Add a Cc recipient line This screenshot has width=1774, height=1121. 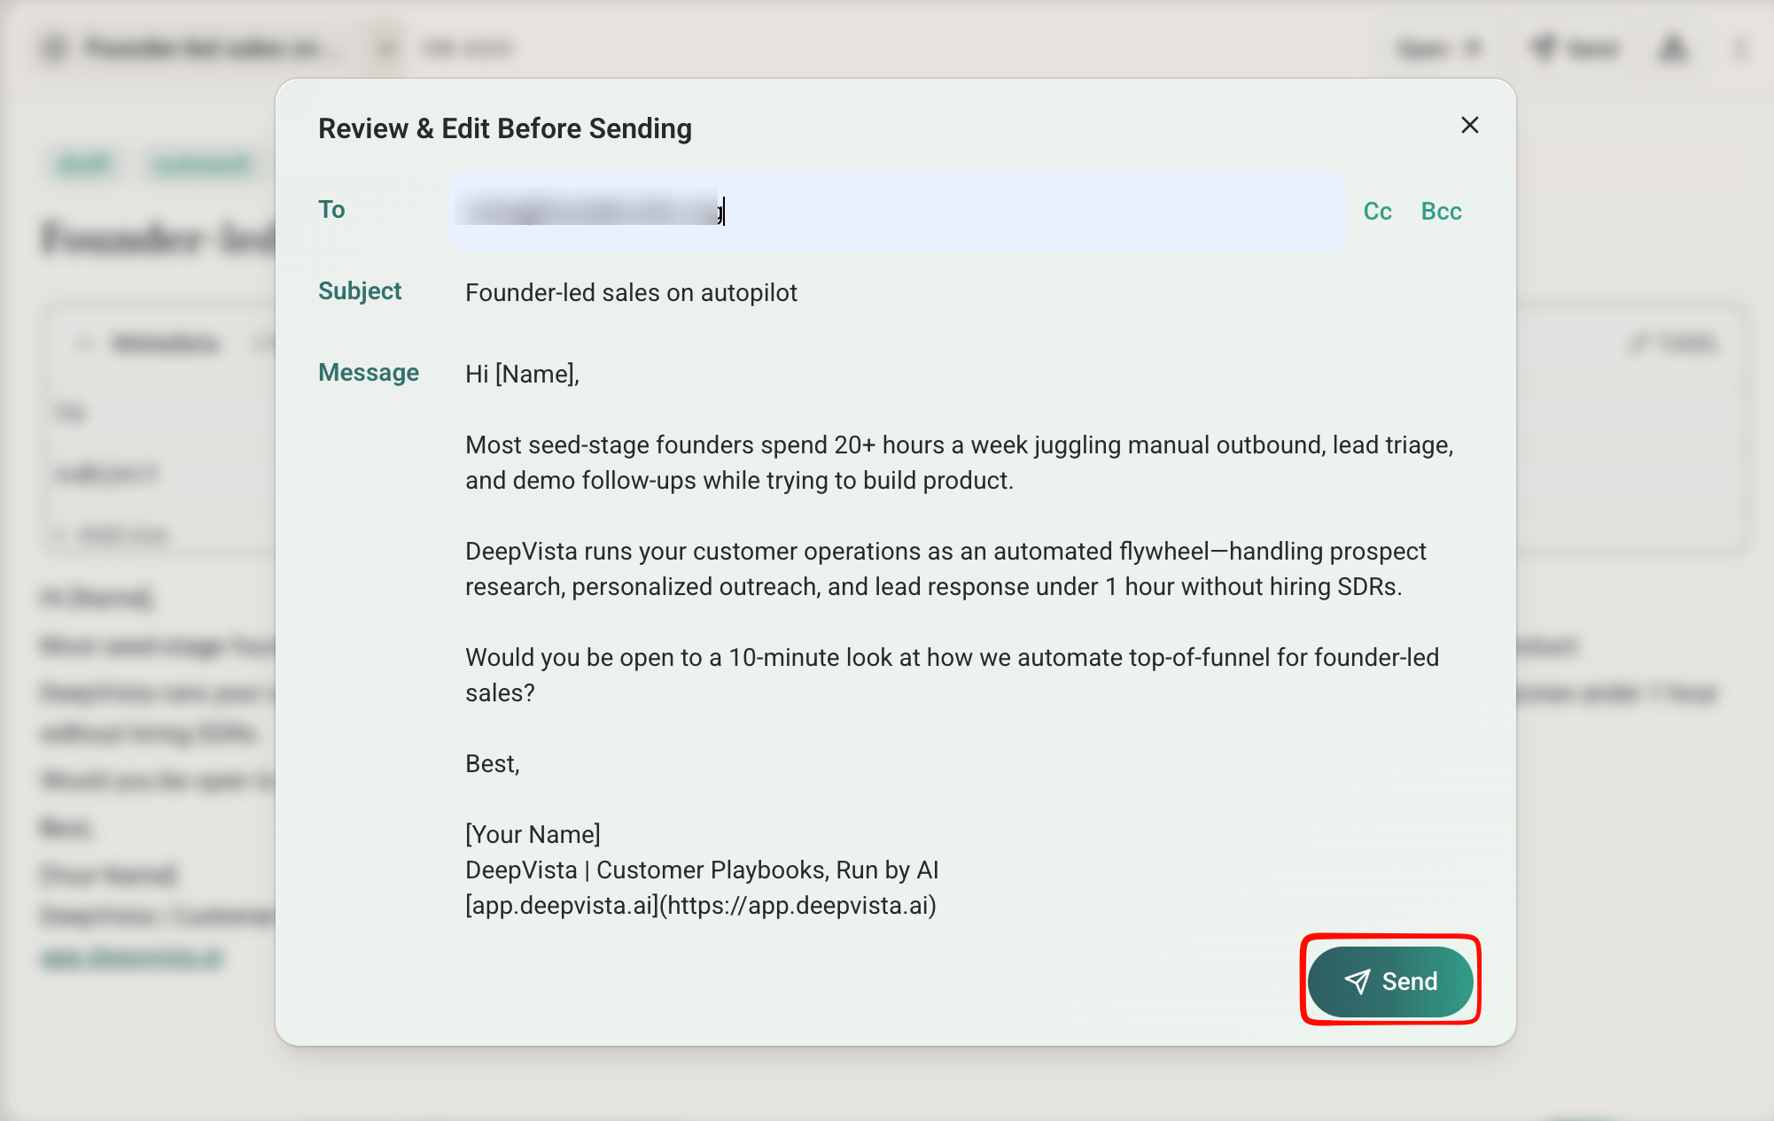coord(1377,212)
